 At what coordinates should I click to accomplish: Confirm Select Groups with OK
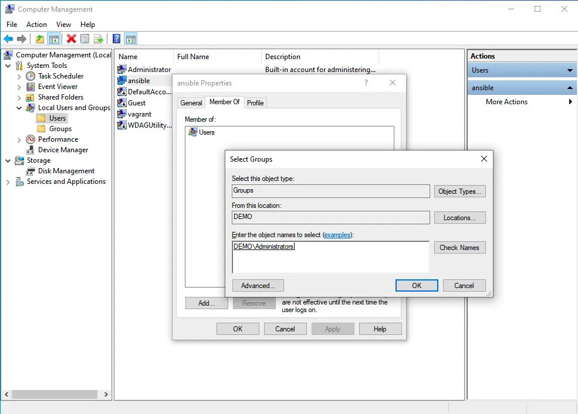[x=417, y=286]
